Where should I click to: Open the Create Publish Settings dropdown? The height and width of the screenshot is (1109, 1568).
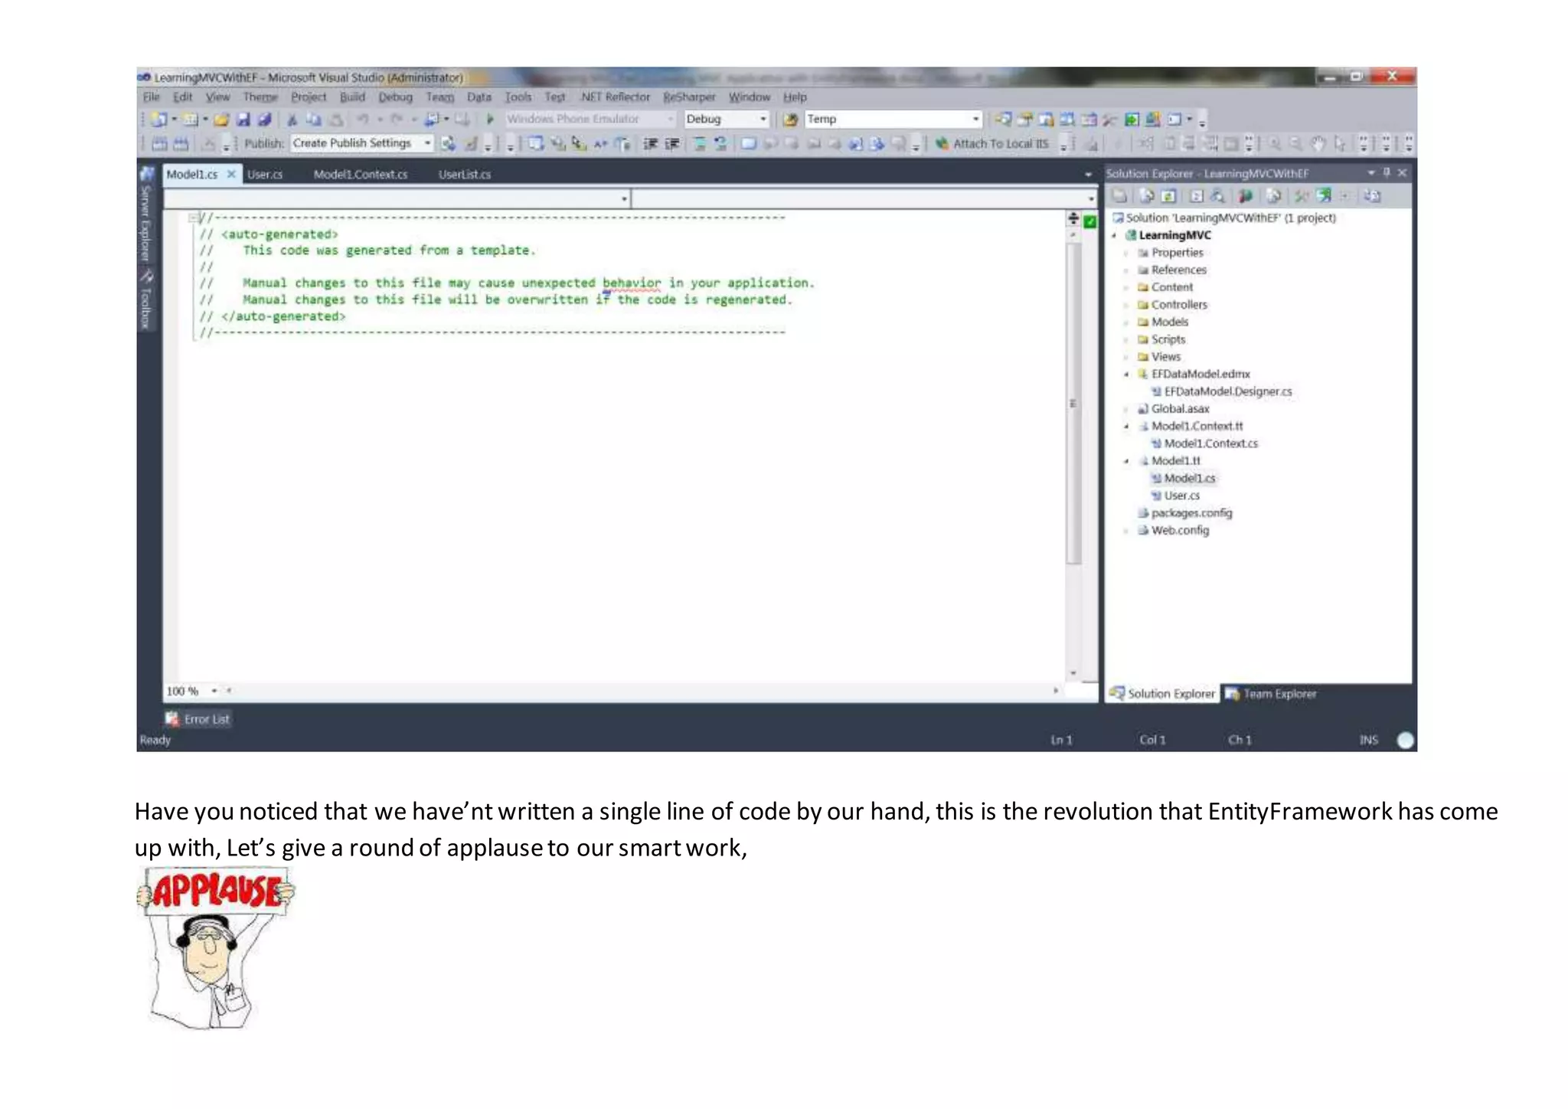click(x=427, y=143)
